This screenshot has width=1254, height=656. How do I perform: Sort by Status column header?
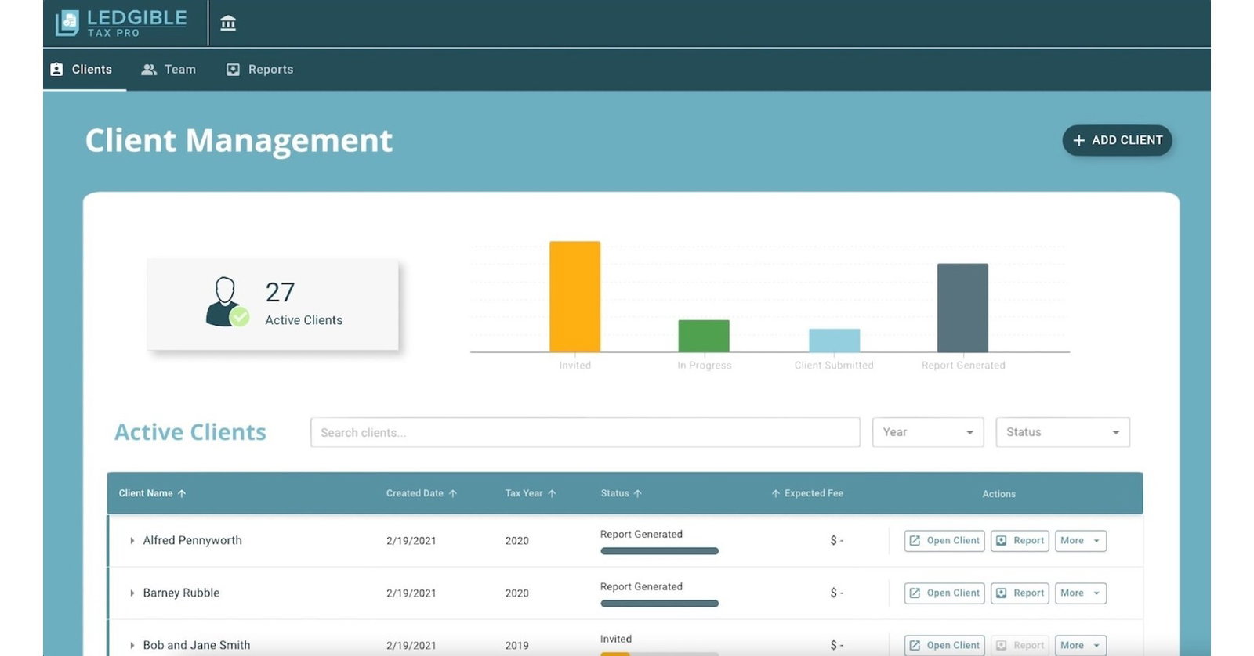click(622, 493)
